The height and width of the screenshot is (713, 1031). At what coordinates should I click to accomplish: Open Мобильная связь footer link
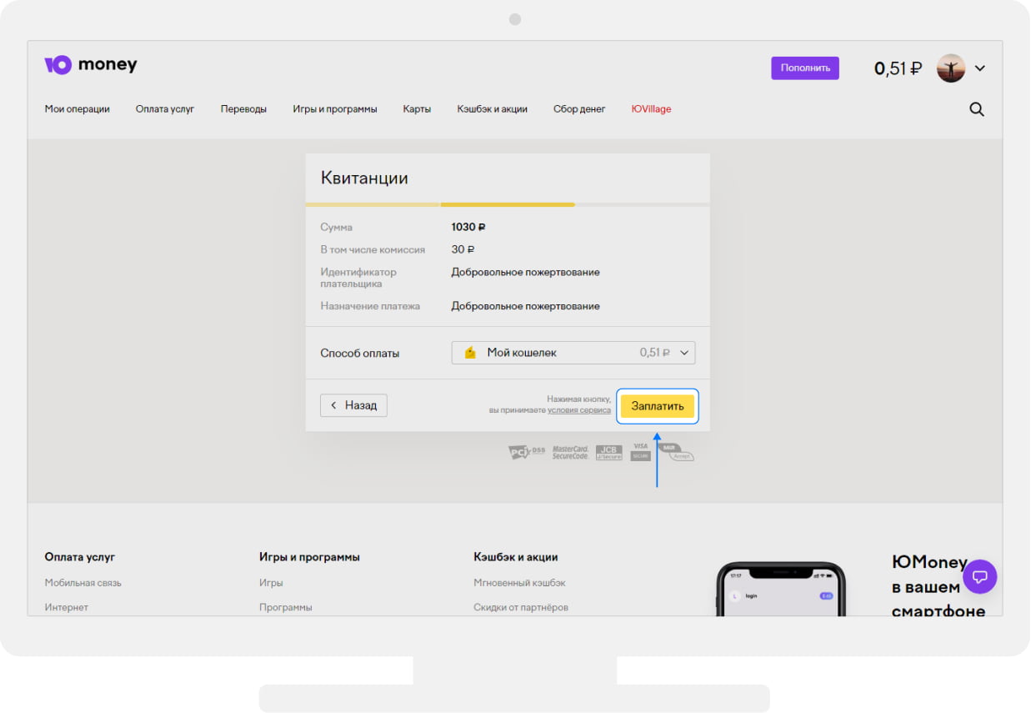coord(83,583)
